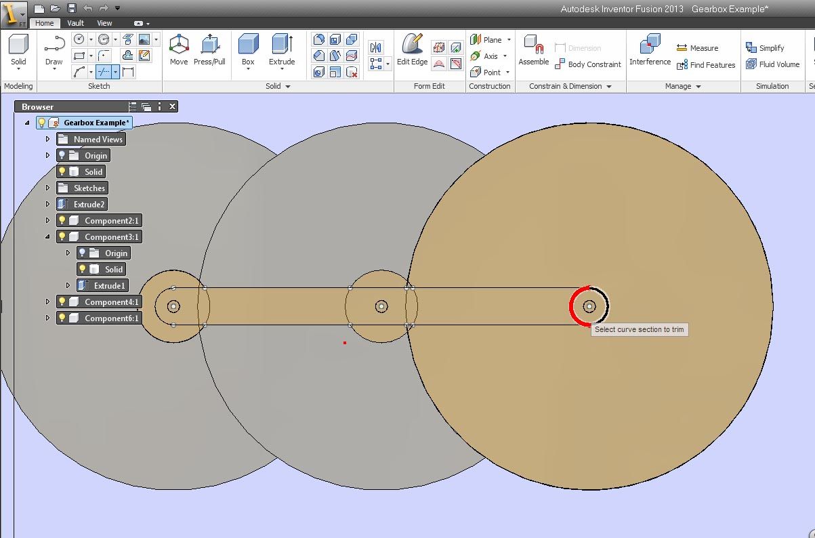Toggle visibility of Component2:1
Screen dimensions: 815x538
62,220
